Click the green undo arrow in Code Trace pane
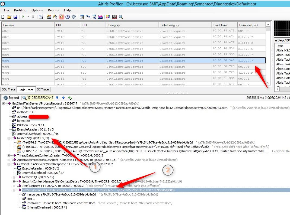 pos(70,98)
